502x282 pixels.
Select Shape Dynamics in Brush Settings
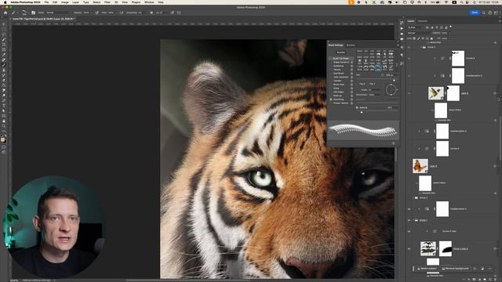[x=340, y=63]
